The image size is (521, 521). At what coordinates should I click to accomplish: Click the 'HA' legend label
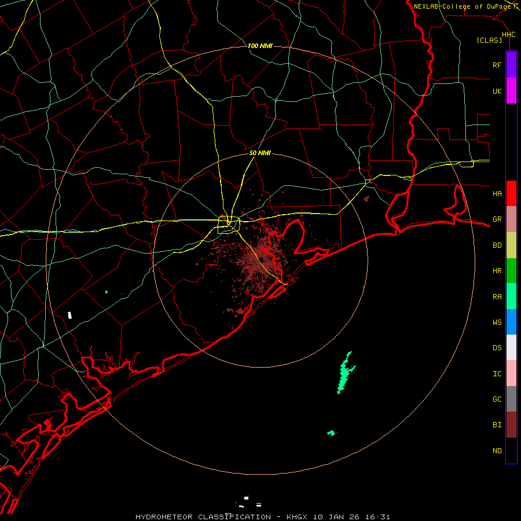(x=497, y=194)
